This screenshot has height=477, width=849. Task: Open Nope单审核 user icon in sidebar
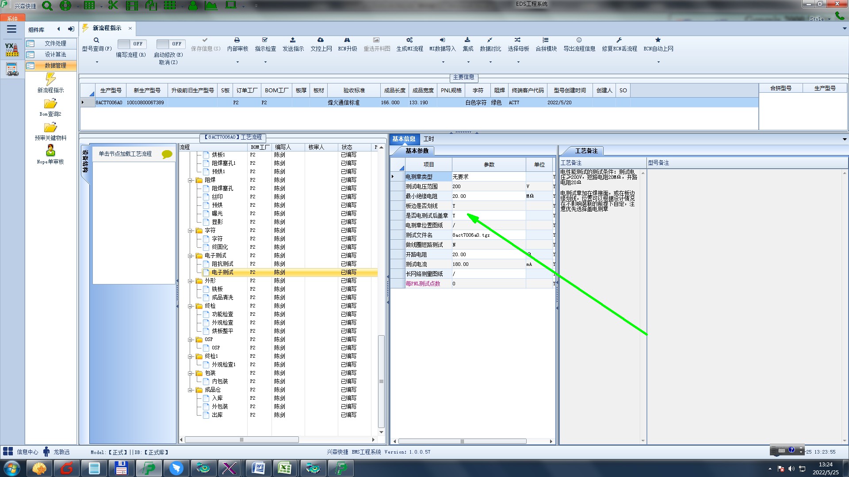point(50,151)
